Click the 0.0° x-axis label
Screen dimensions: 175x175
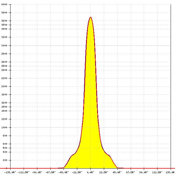[x=90, y=172]
